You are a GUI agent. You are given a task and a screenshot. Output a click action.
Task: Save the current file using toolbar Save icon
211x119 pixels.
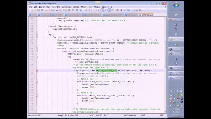38,10
